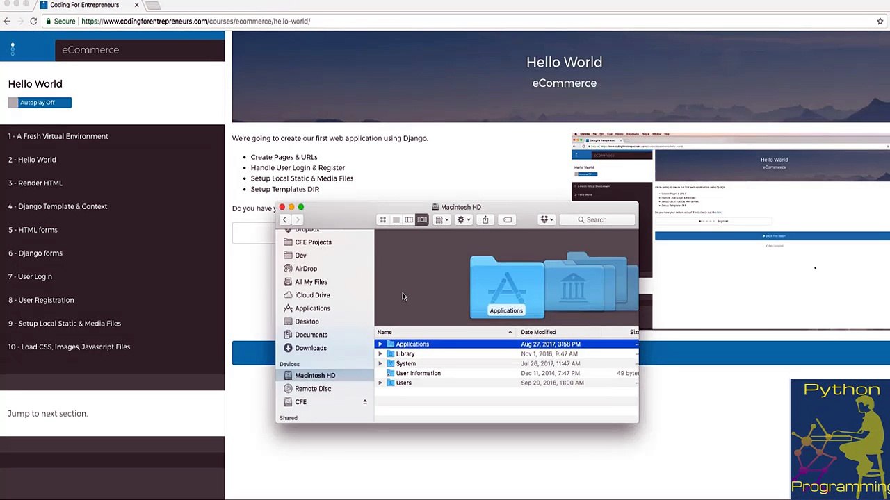Screen dimensions: 890x500
Task: Open the Finder item arrangement dropdown
Action: pos(442,219)
